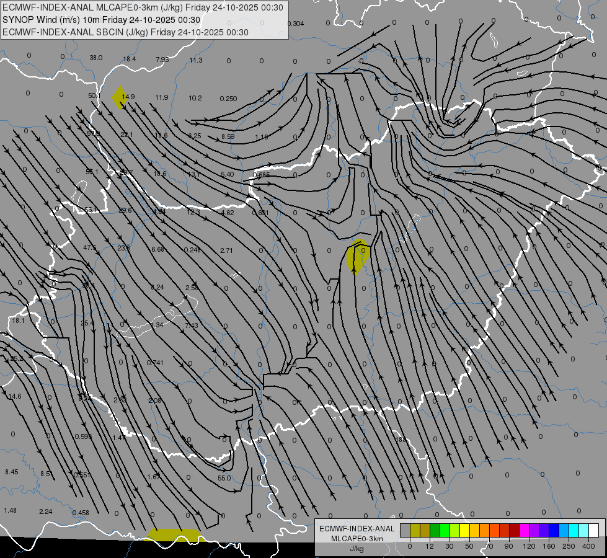The width and height of the screenshot is (607, 558).
Task: Click the ECMWF-INDEX-ANAL legend title
Action: click(x=357, y=529)
